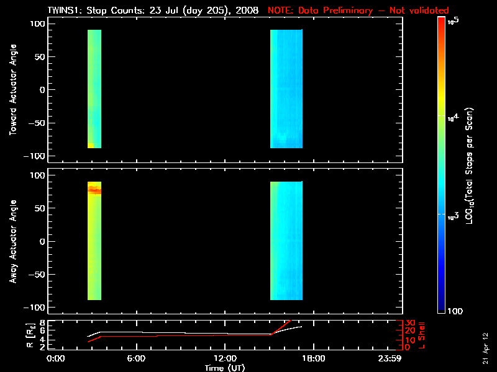The width and height of the screenshot is (497, 372).
Task: Click the orange-red band in the Away panel
Action: [x=94, y=190]
